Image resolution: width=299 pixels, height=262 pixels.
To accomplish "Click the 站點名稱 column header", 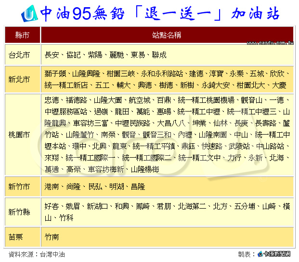I will pos(167,35).
